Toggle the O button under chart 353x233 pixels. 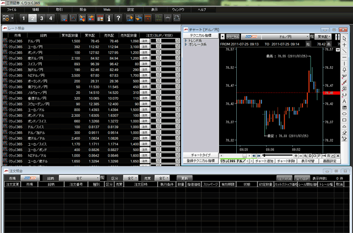tap(315, 156)
